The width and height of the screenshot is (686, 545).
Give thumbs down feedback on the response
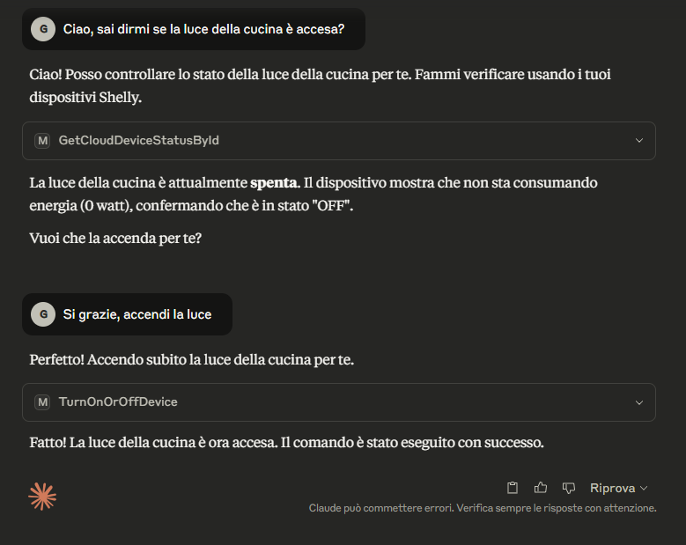coord(568,488)
